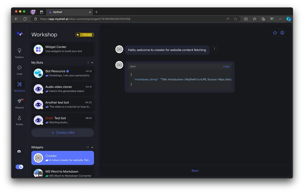
Task: Open the Widget Center card
Action: [x=63, y=49]
